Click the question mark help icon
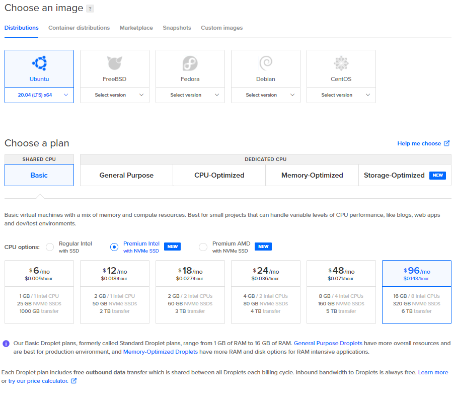454x407 pixels. [x=90, y=9]
